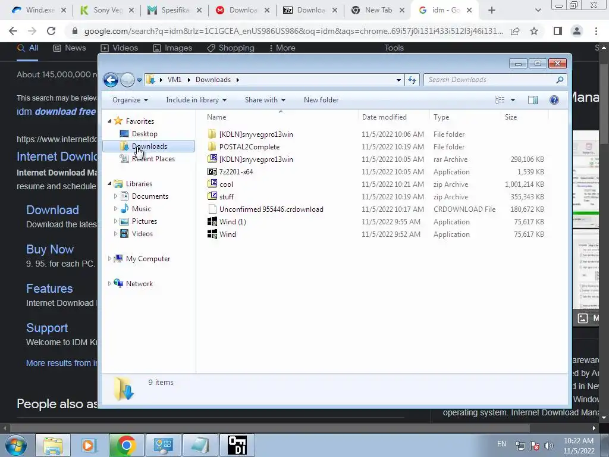
Task: Open the address bar history dropdown arrow
Action: coord(398,80)
